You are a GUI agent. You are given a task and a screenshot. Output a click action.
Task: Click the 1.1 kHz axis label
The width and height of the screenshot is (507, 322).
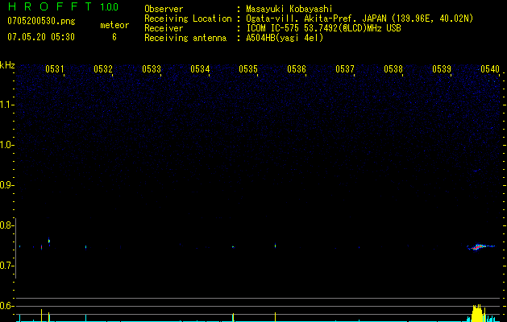click(6, 105)
